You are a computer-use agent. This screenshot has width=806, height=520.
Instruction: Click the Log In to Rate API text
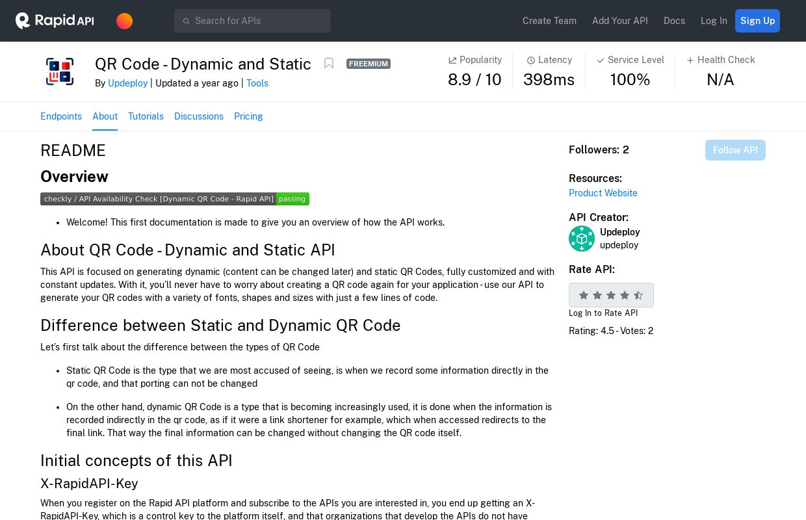click(x=603, y=313)
